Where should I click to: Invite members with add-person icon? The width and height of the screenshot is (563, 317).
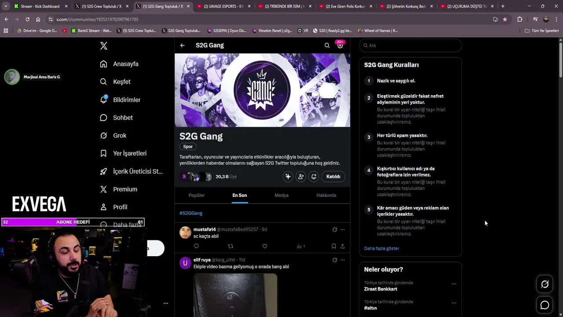point(301,177)
